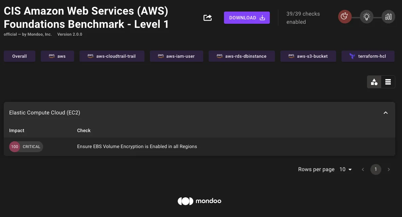Select the bar chart scoring mode icon
The height and width of the screenshot is (217, 402).
pos(388,17)
